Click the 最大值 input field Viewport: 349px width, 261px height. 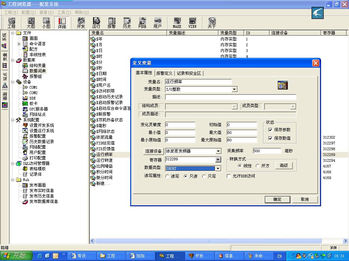click(x=242, y=133)
